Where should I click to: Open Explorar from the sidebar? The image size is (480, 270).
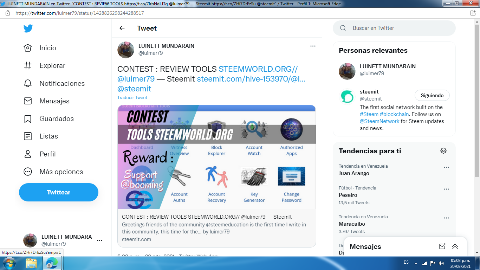click(52, 65)
